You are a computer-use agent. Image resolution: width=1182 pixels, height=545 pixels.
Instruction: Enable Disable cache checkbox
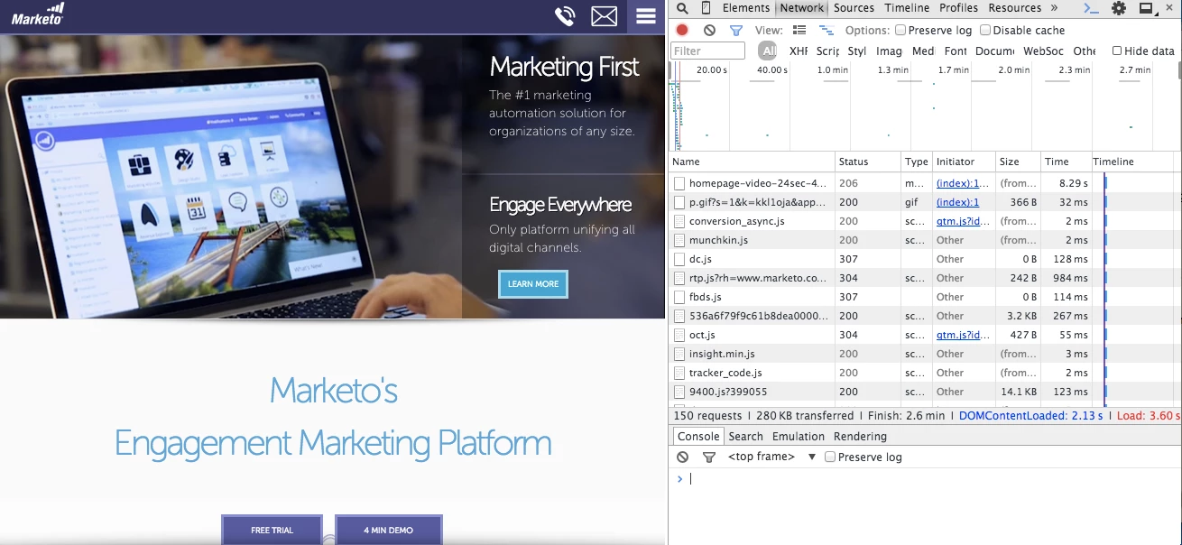click(x=985, y=30)
